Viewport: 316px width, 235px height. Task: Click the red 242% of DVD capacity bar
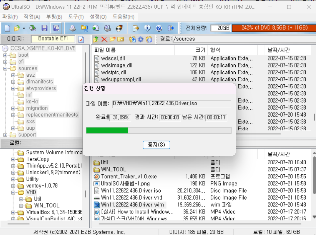(274, 28)
